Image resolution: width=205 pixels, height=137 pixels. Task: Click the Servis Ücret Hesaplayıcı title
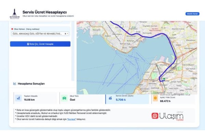[44, 12]
